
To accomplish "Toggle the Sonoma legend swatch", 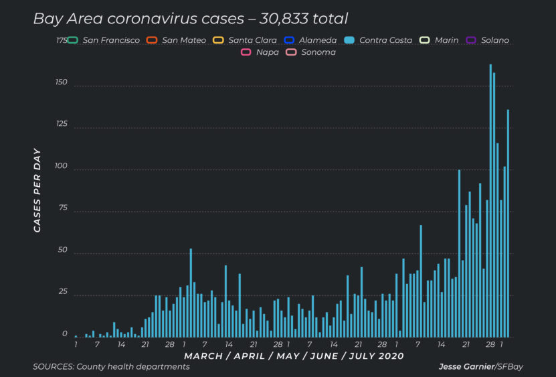I will coord(291,52).
